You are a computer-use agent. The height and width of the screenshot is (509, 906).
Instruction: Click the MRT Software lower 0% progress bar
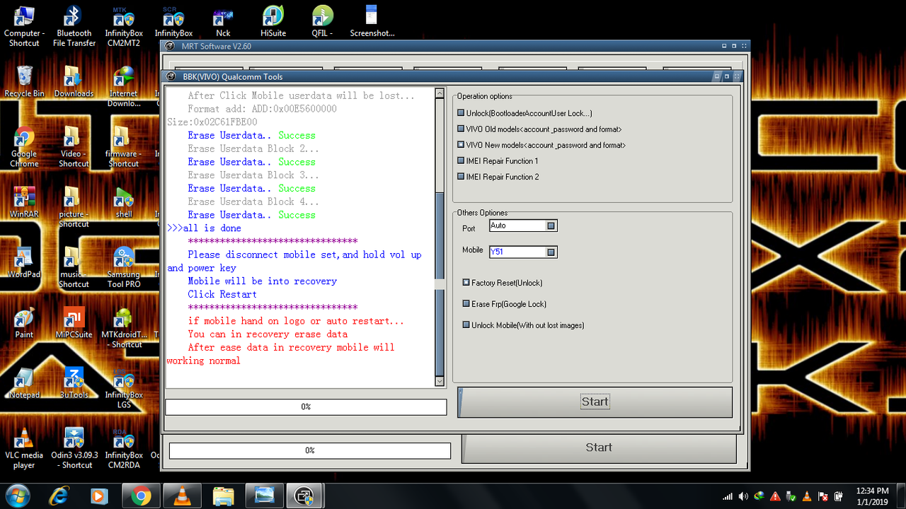point(310,450)
